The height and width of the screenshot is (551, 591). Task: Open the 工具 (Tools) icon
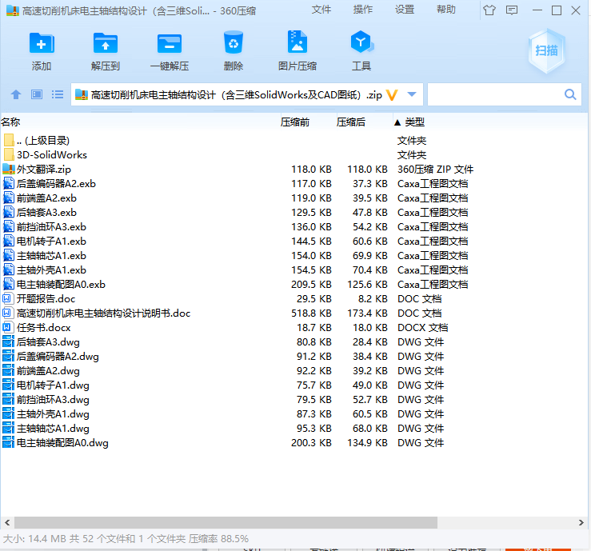coord(361,42)
